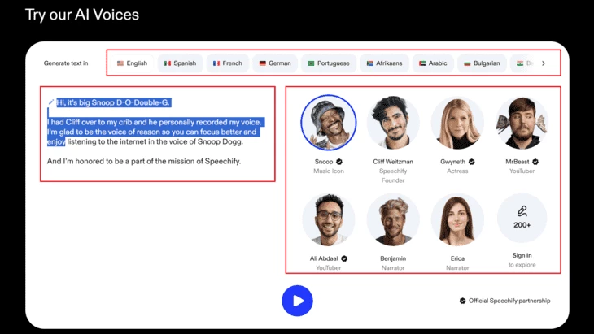Click the Mexican flag icon on the Spanish chip
Viewport: 594px width, 334px height.
[168, 63]
